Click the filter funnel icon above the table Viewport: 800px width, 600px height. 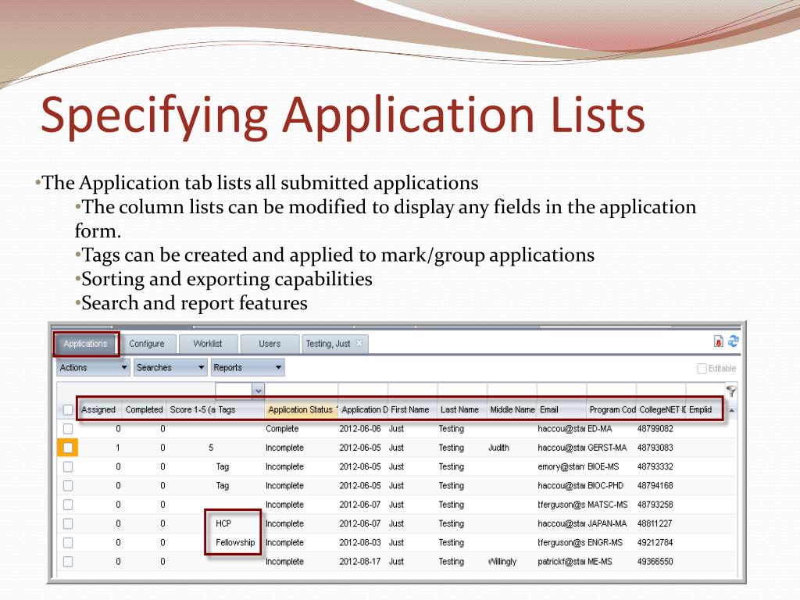(x=731, y=391)
